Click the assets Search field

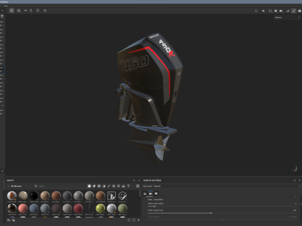pyautogui.click(x=61, y=186)
